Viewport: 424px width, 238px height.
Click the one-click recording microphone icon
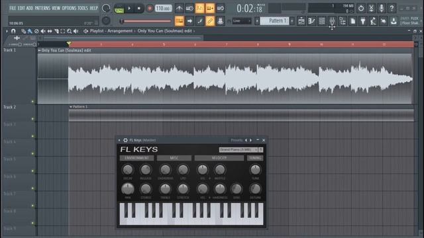(x=382, y=9)
